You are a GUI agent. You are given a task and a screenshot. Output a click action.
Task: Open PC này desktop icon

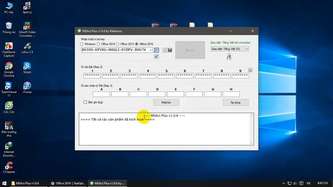pyautogui.click(x=9, y=8)
